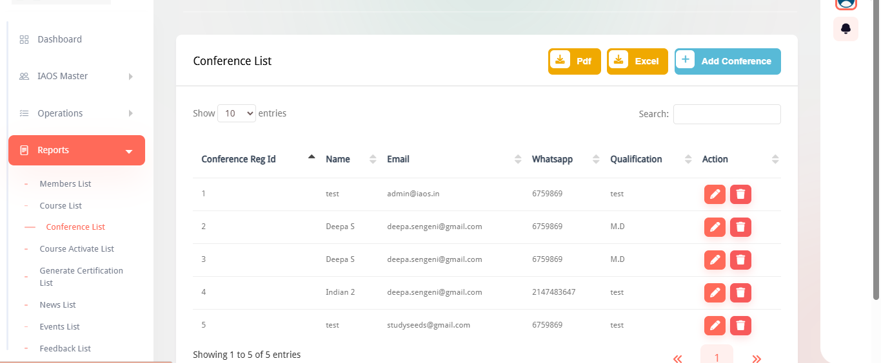The width and height of the screenshot is (881, 363).
Task: Delete the conference entry with Reg Id 2
Action: tap(740, 227)
